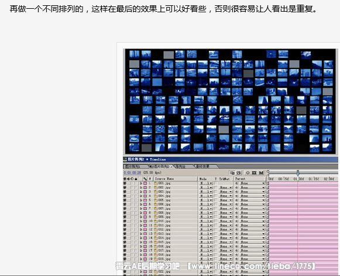Click the 02:00f mark on the time ruler
340x276 pixels.
329,179
